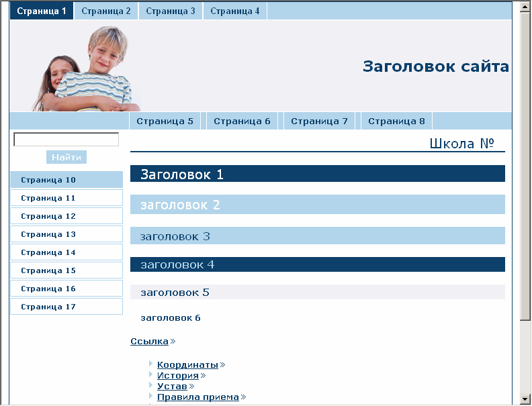
Task: Open the Страница 1 tab
Action: (x=42, y=11)
